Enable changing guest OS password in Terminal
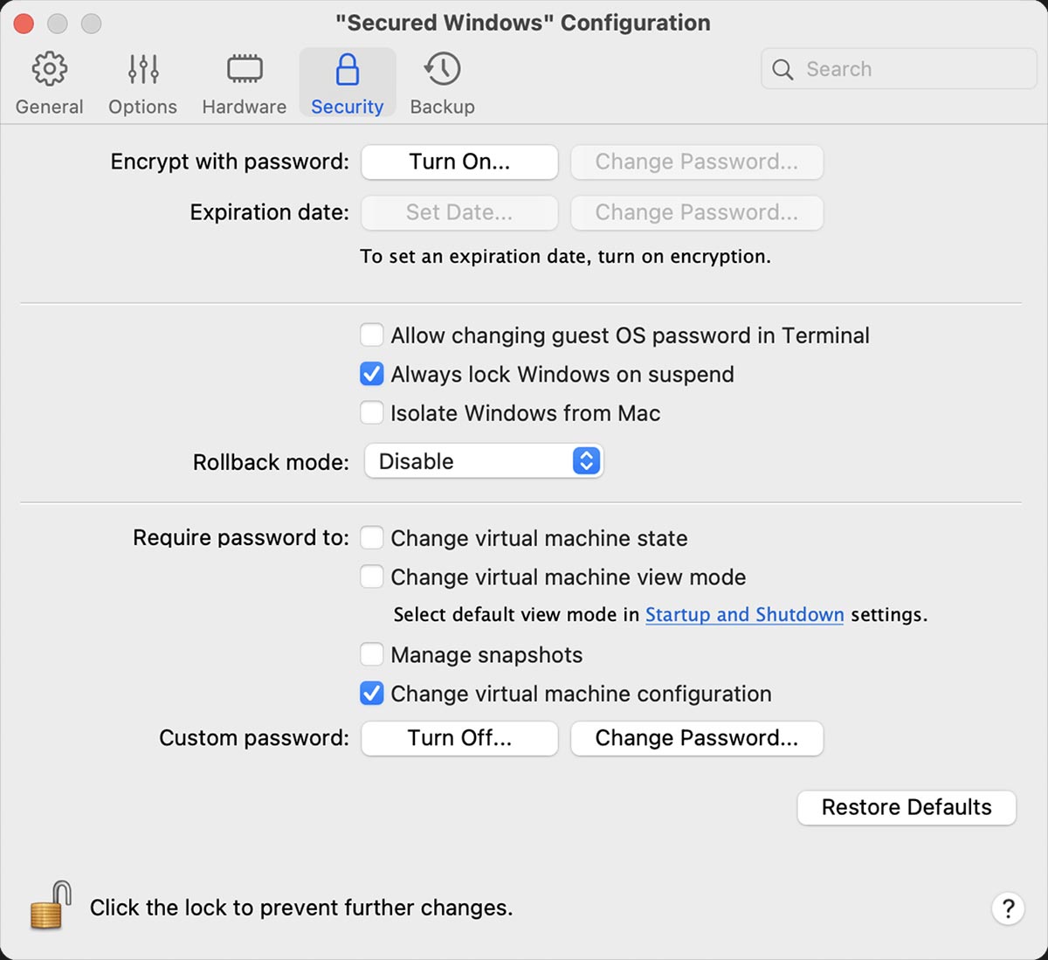The height and width of the screenshot is (960, 1048). pos(371,335)
